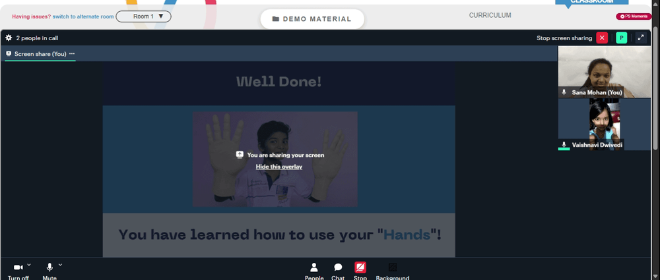Click the PS Moments badge
The width and height of the screenshot is (660, 280).
click(x=634, y=16)
